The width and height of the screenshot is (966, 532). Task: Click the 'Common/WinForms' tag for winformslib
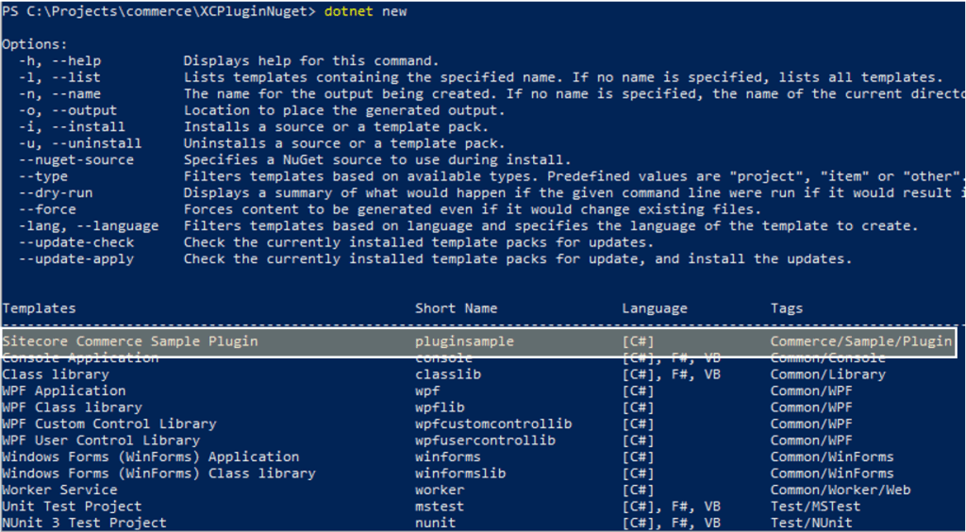click(832, 474)
